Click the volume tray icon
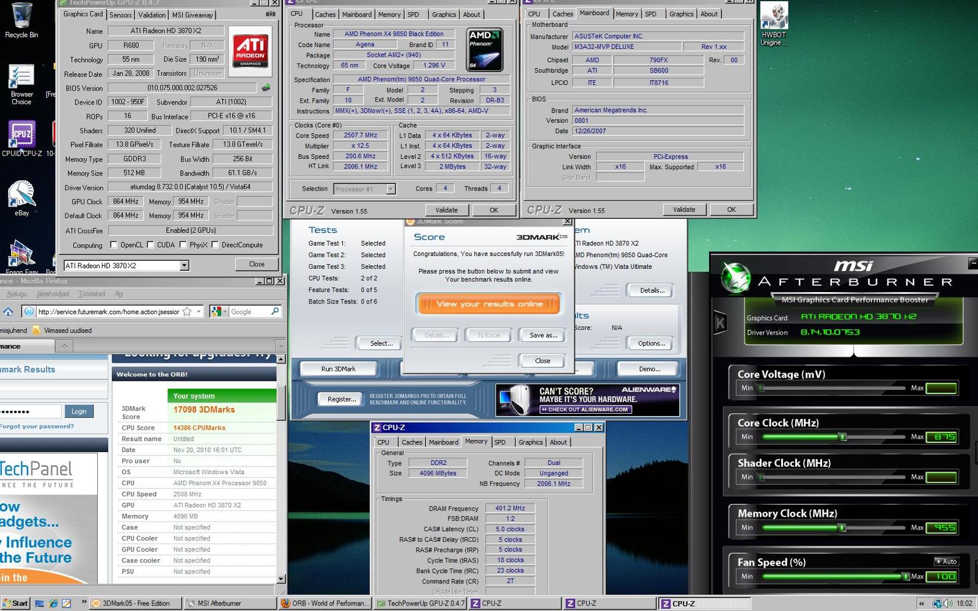This screenshot has width=978, height=611. pos(947,604)
